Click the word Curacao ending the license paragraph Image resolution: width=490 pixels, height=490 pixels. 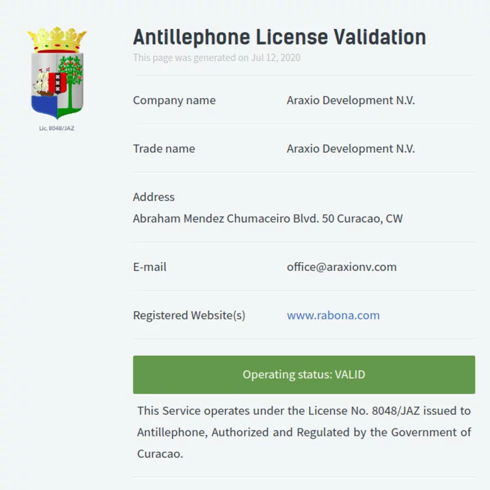tap(159, 453)
